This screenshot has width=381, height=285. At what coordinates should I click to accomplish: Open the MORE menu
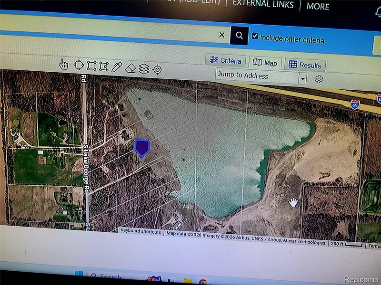[318, 6]
